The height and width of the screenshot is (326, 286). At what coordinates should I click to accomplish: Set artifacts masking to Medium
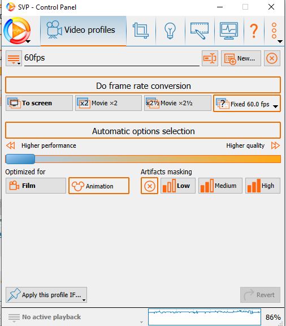click(220, 186)
